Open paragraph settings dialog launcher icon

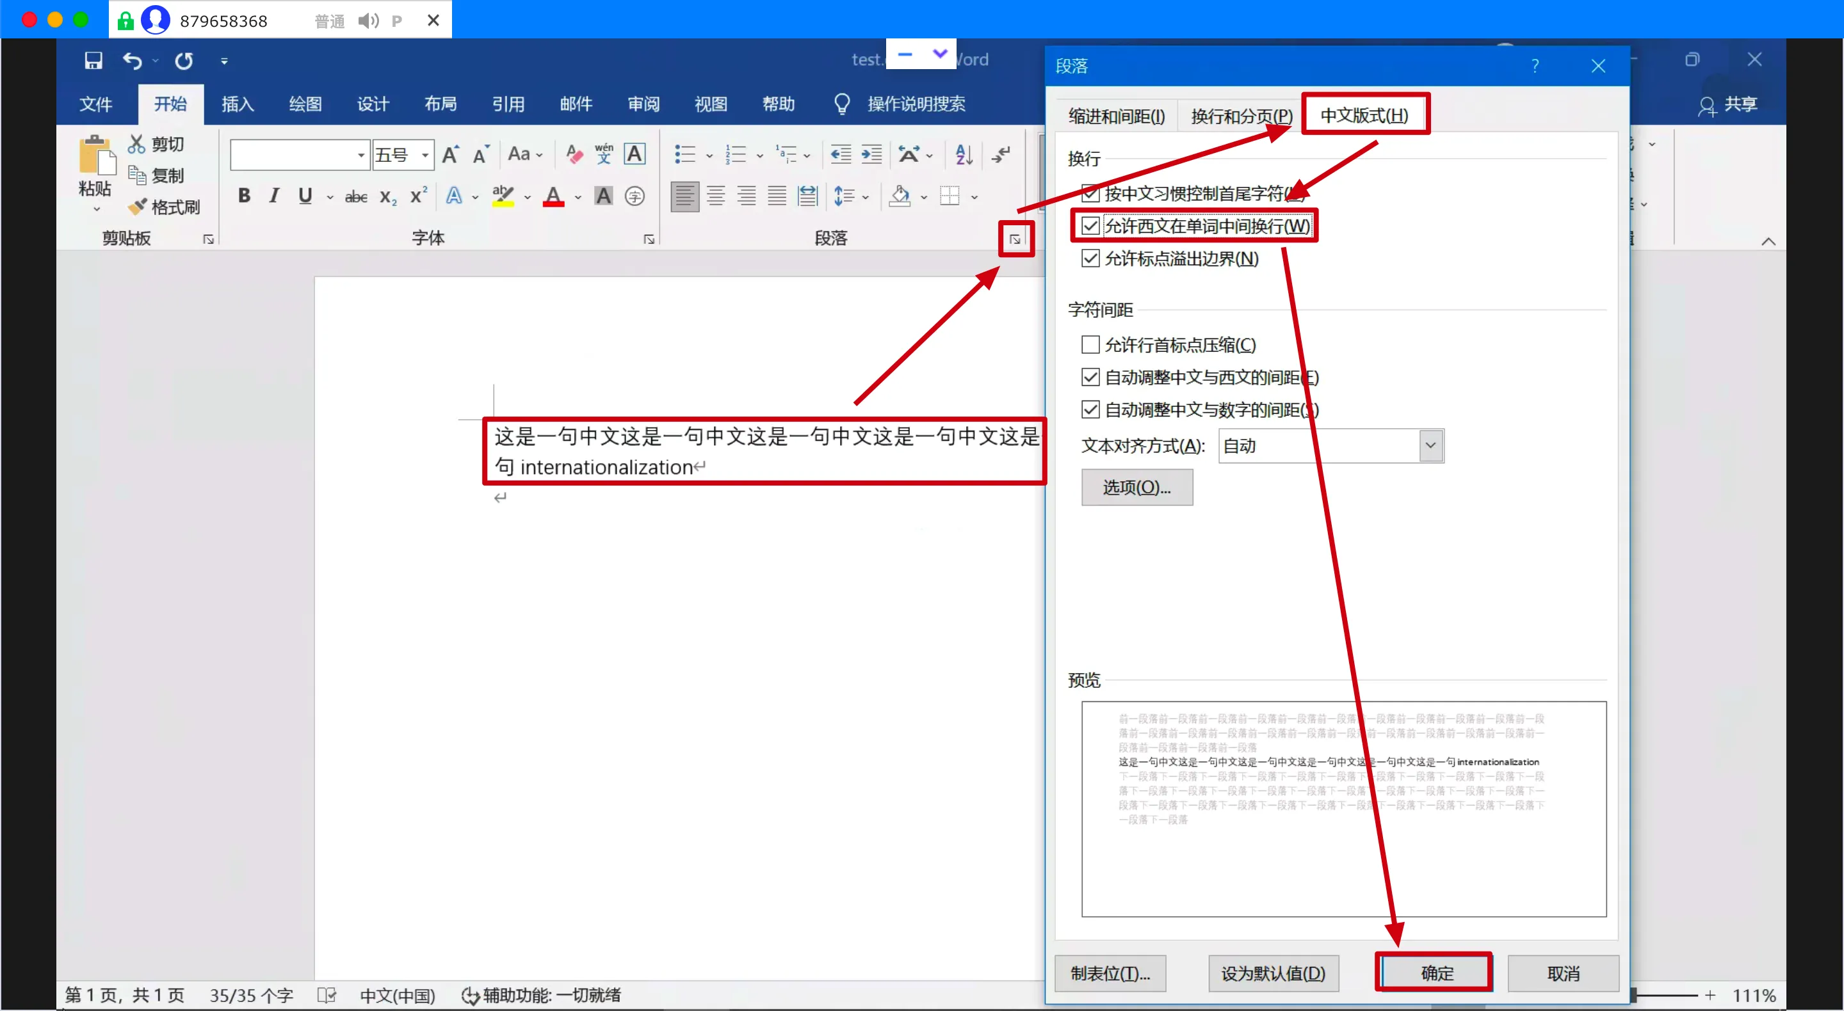tap(1015, 239)
